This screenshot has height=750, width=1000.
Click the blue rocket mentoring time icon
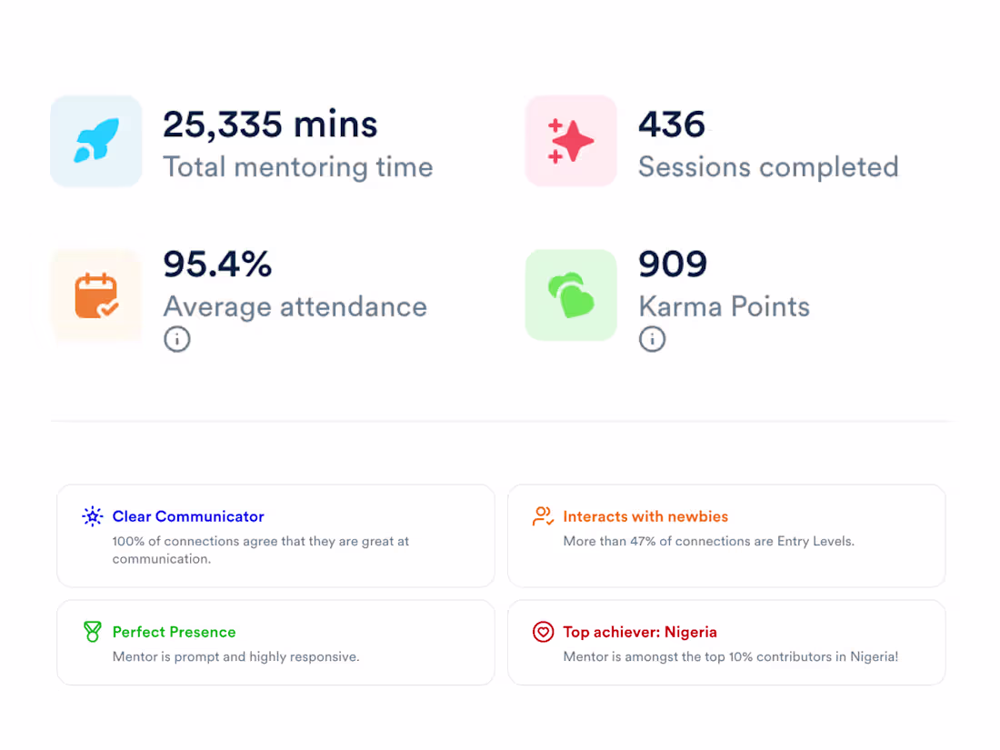tap(96, 142)
